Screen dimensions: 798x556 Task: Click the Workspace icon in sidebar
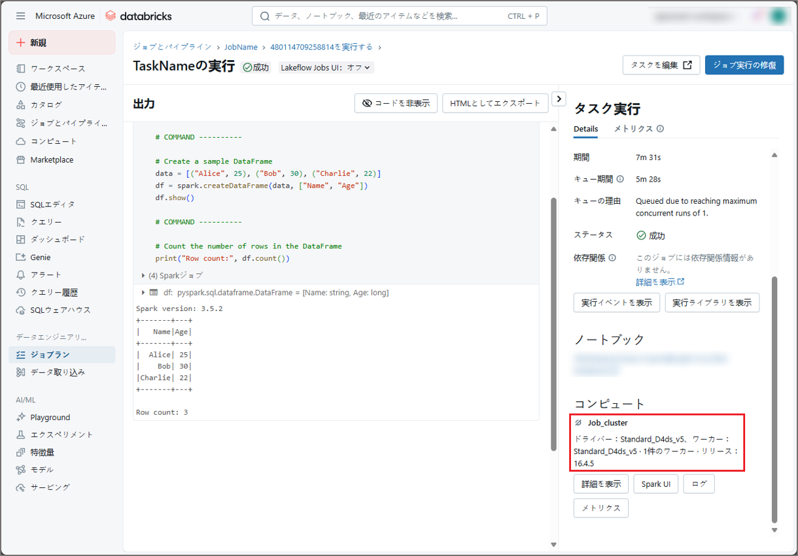pyautogui.click(x=21, y=69)
